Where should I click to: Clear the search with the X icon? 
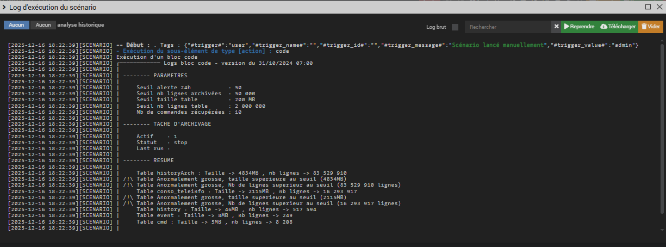pos(556,27)
